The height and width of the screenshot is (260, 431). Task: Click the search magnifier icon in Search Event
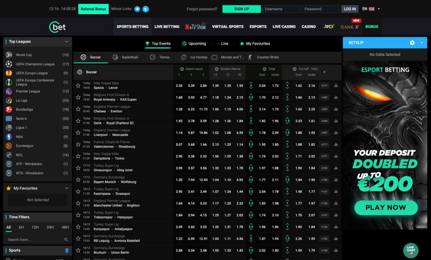pyautogui.click(x=66, y=240)
